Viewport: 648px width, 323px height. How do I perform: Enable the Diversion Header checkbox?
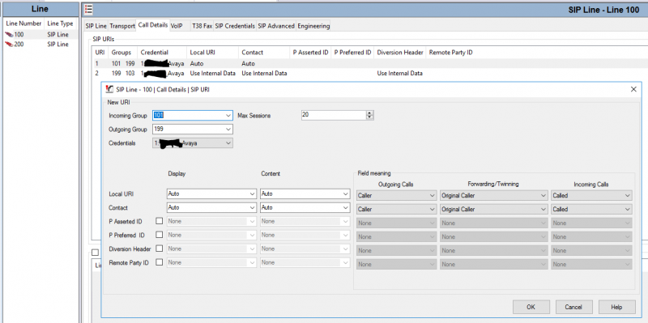tap(159, 249)
